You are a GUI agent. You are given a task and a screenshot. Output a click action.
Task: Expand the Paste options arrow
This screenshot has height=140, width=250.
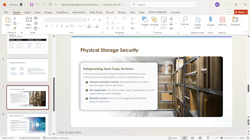[8, 28]
